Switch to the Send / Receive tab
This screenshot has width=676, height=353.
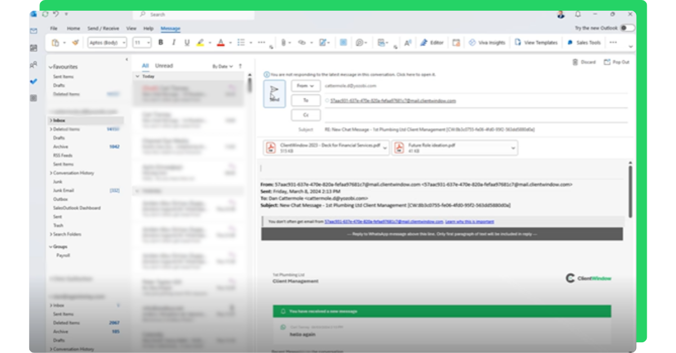pyautogui.click(x=103, y=28)
